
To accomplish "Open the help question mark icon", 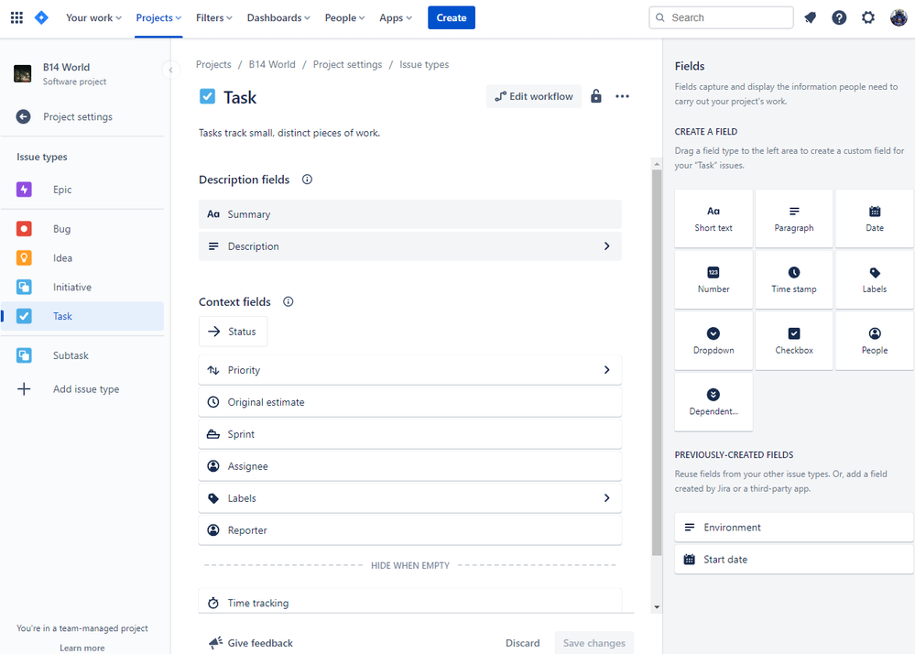I will (839, 17).
